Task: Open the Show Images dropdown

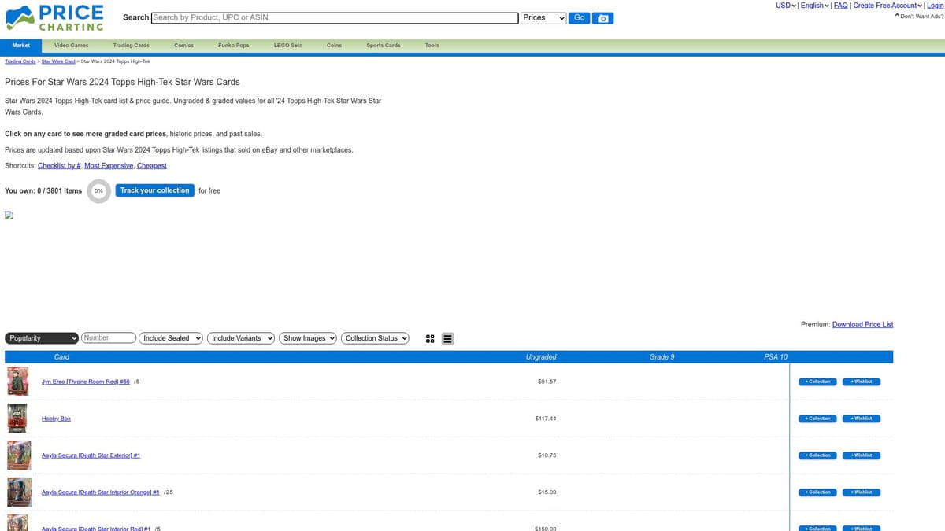Action: click(x=308, y=338)
